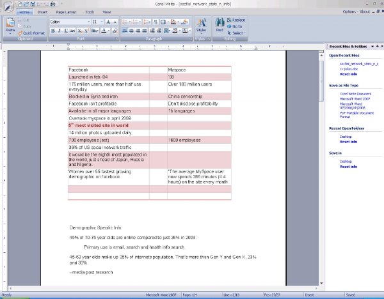Screen dimensions: 384x299
Task: Grow the font size with large A icon
Action: [x=108, y=22]
